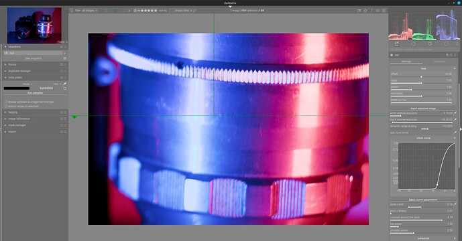The width and height of the screenshot is (462, 241).
Task: Open the import time sort dropdown
Action: pos(183,11)
